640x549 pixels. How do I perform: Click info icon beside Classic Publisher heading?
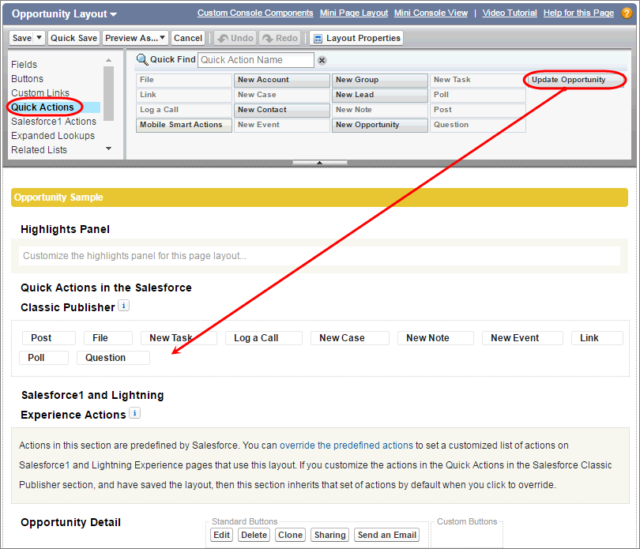click(x=123, y=306)
